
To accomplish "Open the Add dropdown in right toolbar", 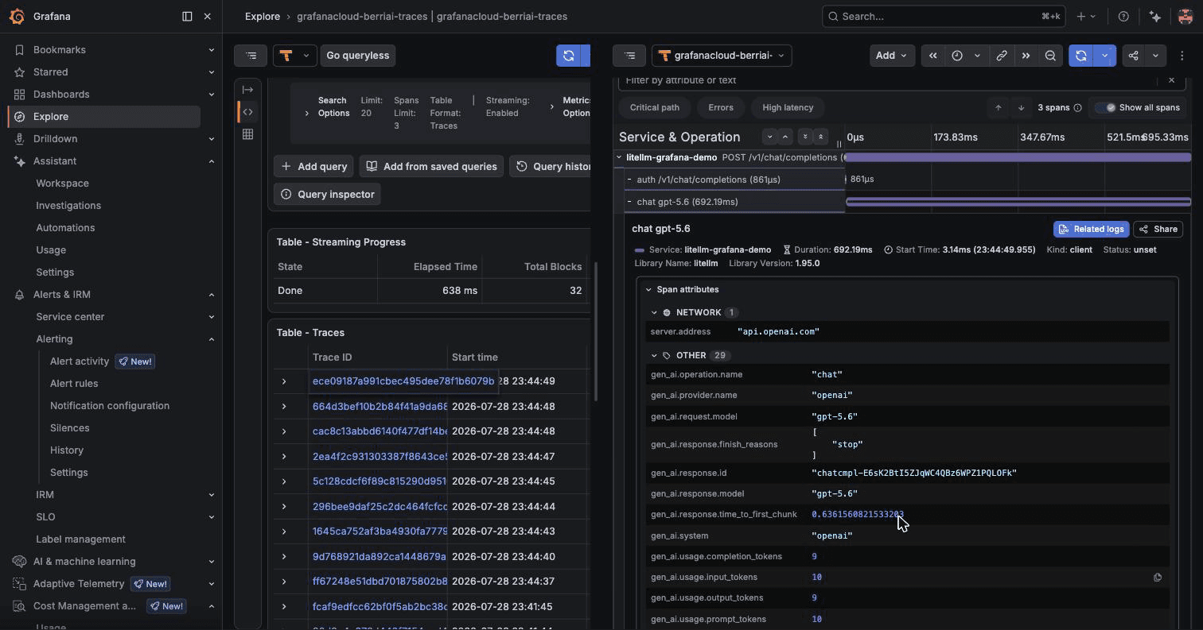I will pyautogui.click(x=891, y=56).
